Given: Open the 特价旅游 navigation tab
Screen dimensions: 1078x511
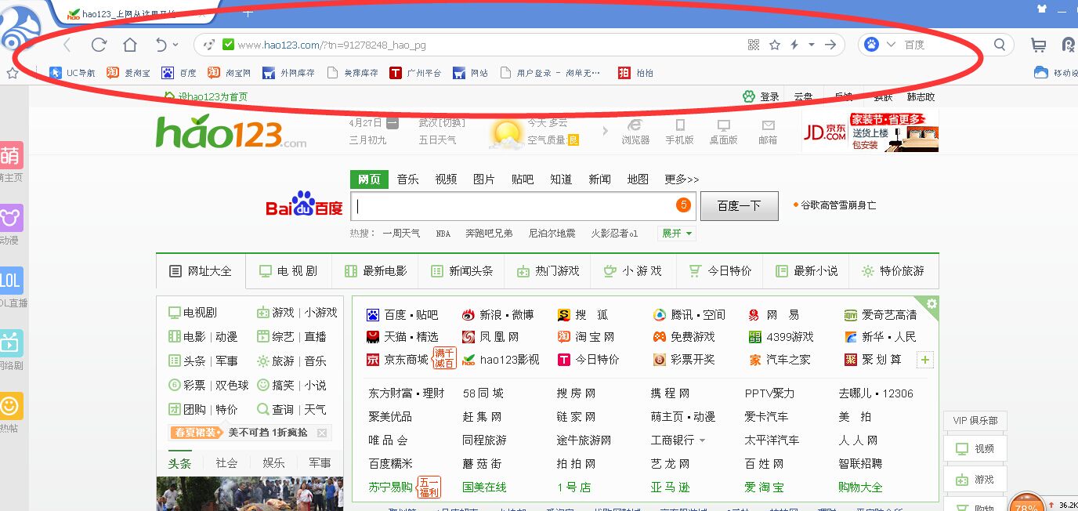Looking at the screenshot, I should click(x=892, y=271).
